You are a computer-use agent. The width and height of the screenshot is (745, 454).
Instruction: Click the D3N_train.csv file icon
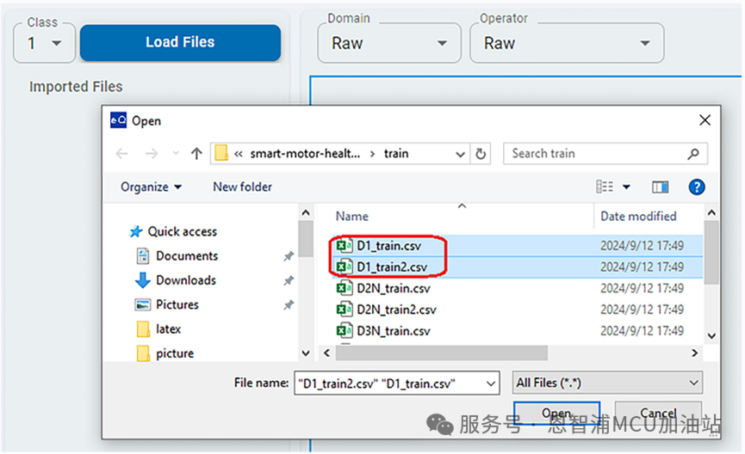(345, 331)
